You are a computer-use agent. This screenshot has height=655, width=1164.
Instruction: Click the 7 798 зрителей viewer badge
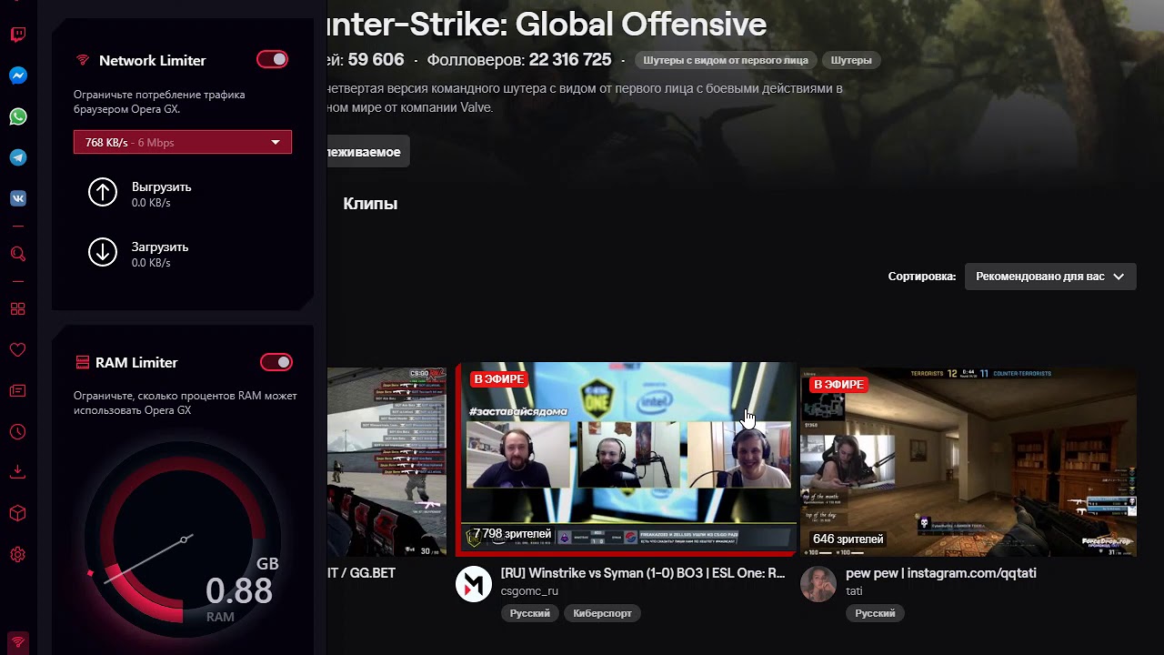[512, 534]
